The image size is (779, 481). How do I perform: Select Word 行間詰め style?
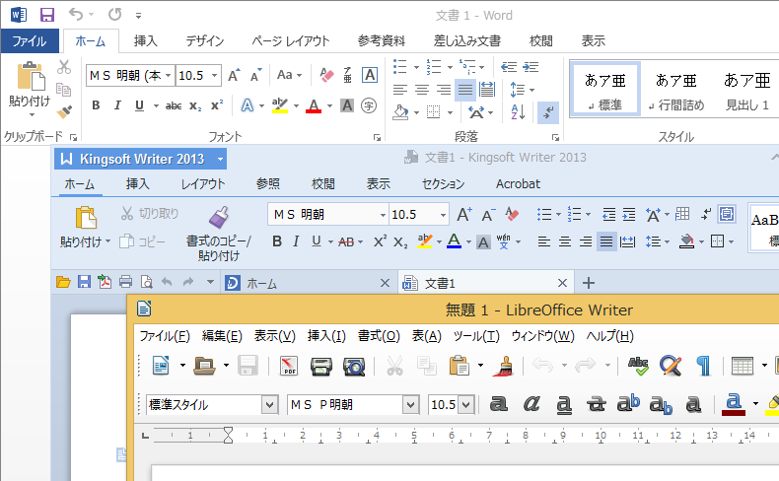tap(675, 91)
